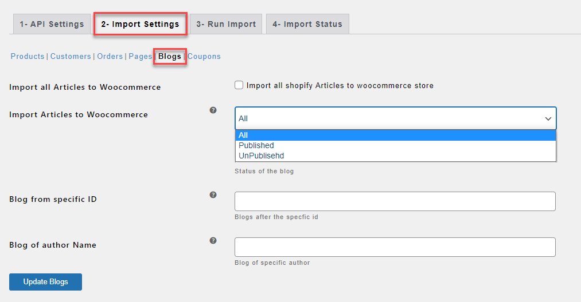Choose Published in the status list

click(x=396, y=146)
